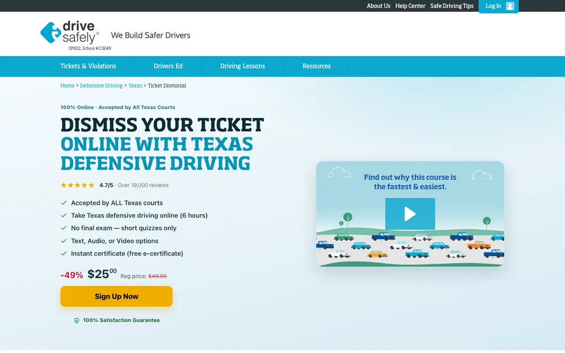Click the crossed-out '$49.00' regular price
The width and height of the screenshot is (565, 353).
coord(158,276)
